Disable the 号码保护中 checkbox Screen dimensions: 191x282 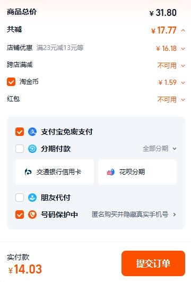tap(20, 215)
